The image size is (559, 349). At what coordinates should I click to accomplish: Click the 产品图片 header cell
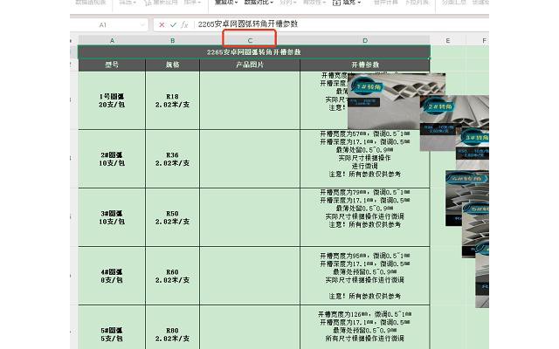[250, 65]
